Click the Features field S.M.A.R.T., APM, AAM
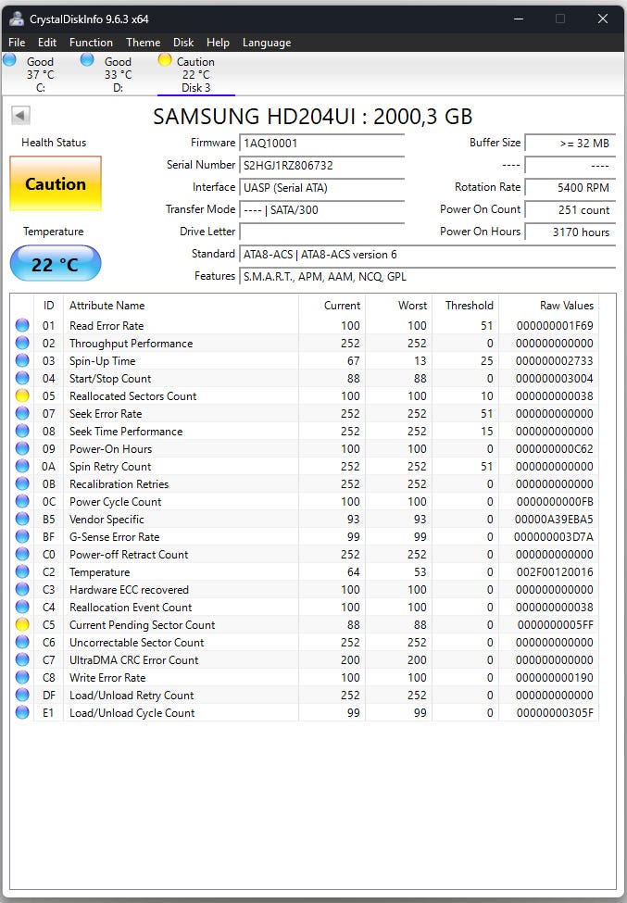The image size is (627, 903). coord(427,276)
